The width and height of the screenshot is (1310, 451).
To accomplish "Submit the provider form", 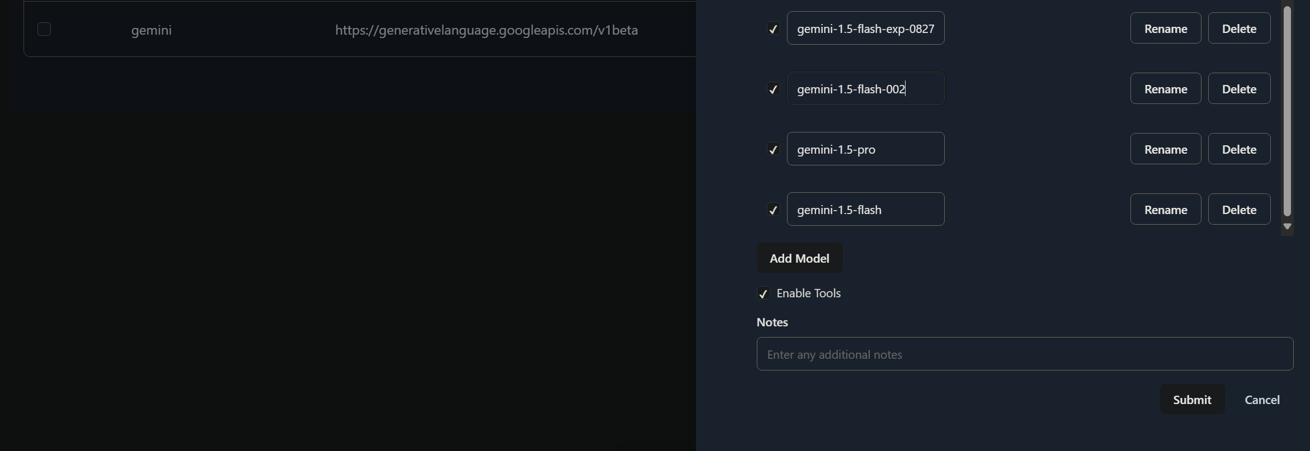I will tap(1192, 400).
